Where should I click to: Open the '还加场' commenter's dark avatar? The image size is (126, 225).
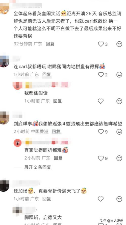[x=5, y=186]
